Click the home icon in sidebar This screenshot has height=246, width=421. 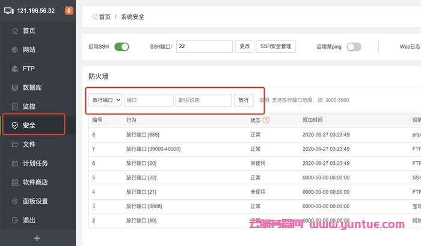click(14, 31)
